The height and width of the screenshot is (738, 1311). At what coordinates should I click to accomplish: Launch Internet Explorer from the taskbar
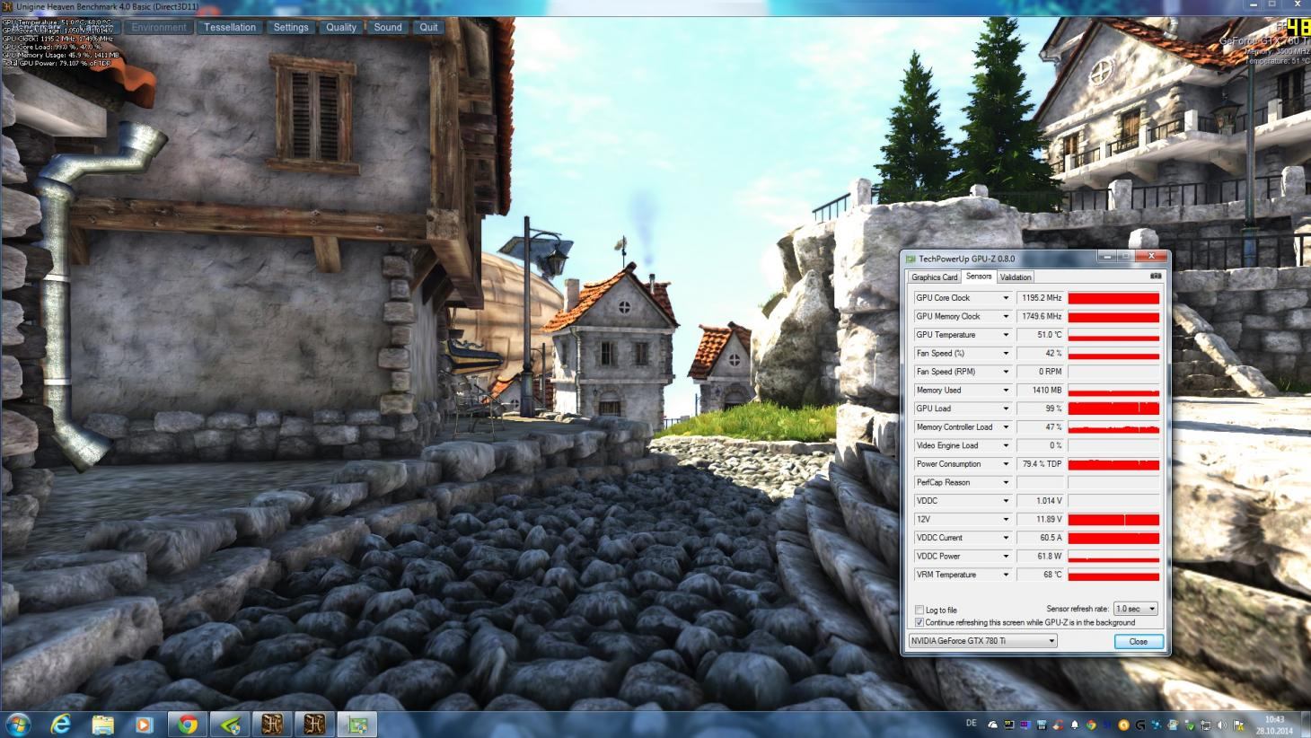(x=60, y=724)
